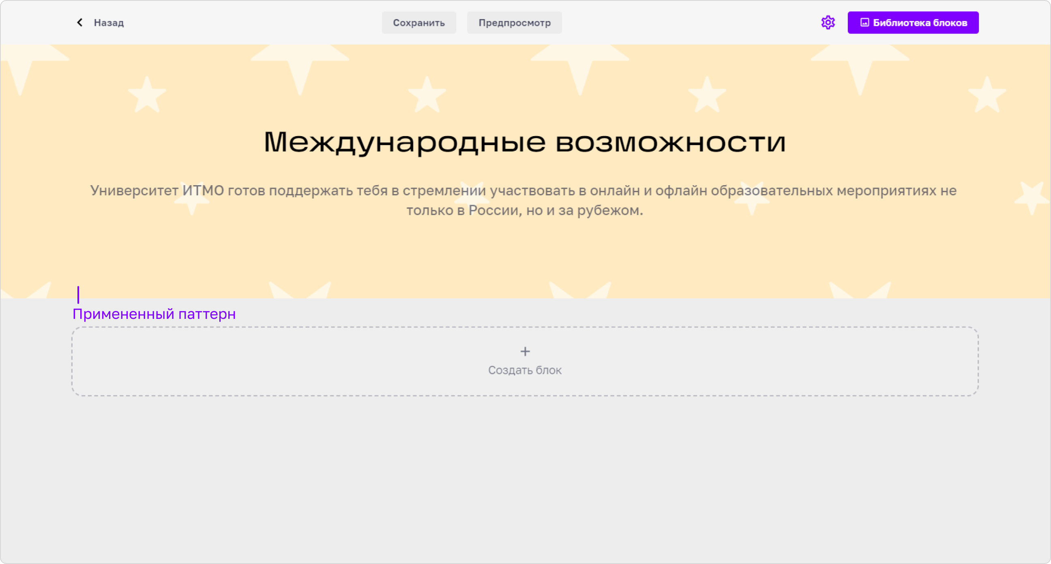Viewport: 1051px width, 564px height.
Task: Open Предпросмотр preview
Action: (x=515, y=22)
